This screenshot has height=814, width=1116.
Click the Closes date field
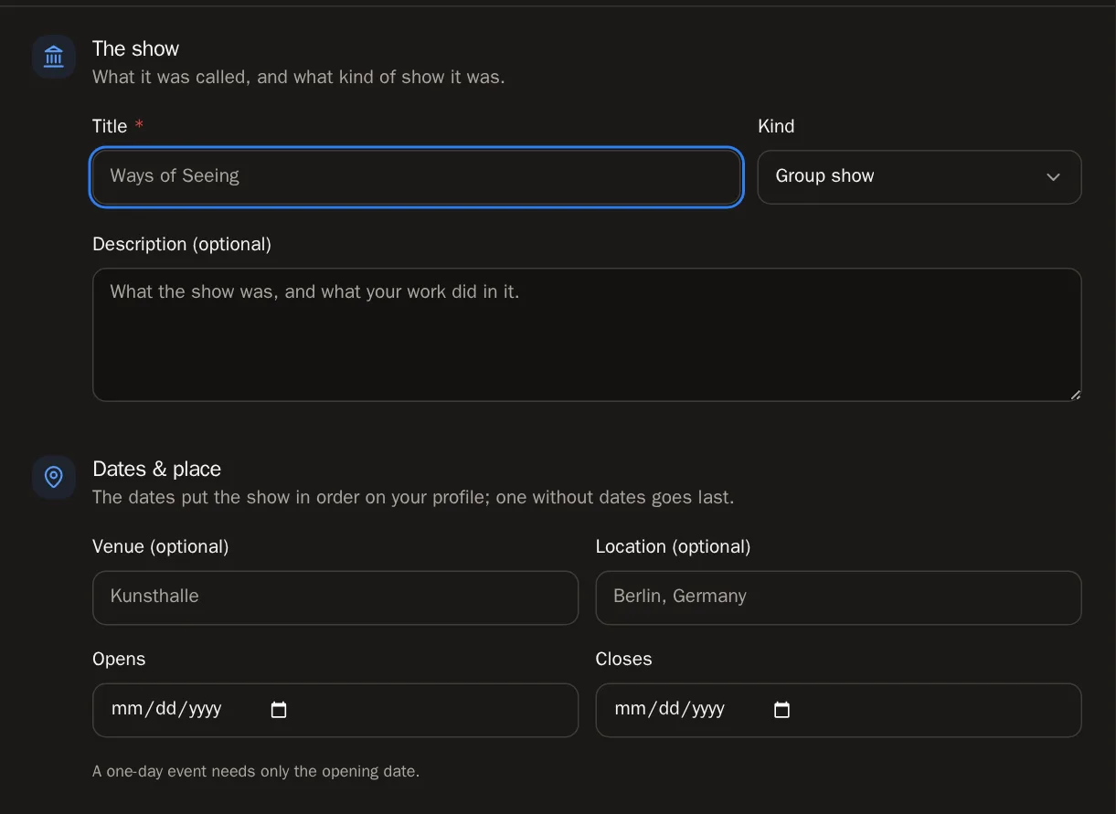click(838, 710)
